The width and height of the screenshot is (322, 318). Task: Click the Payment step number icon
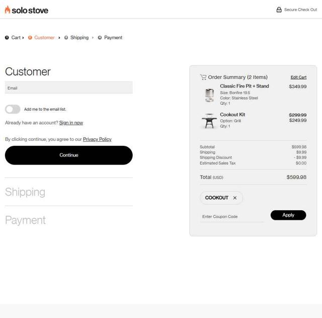[x=100, y=38]
